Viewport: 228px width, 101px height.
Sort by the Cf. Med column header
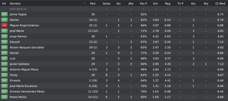tap(220, 4)
